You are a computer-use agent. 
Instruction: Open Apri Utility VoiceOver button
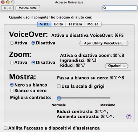click(x=104, y=43)
